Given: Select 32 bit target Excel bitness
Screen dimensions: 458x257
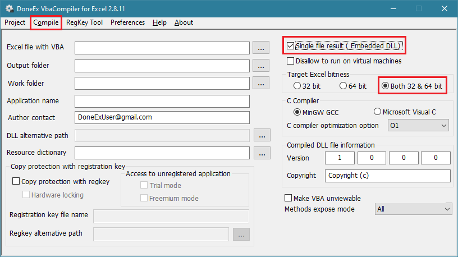Looking at the screenshot, I should (x=297, y=86).
